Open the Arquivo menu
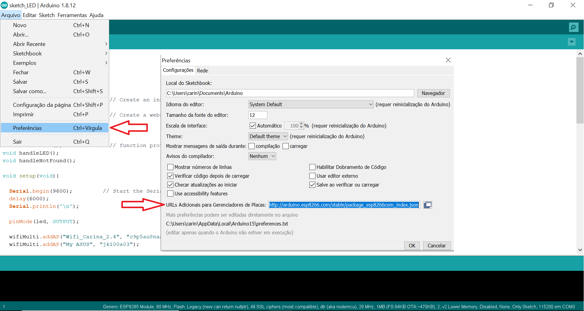The image size is (584, 311). 11,15
